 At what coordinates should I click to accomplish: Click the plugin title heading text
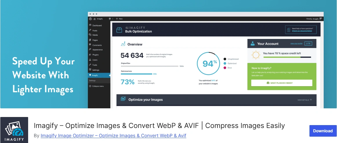(x=159, y=126)
